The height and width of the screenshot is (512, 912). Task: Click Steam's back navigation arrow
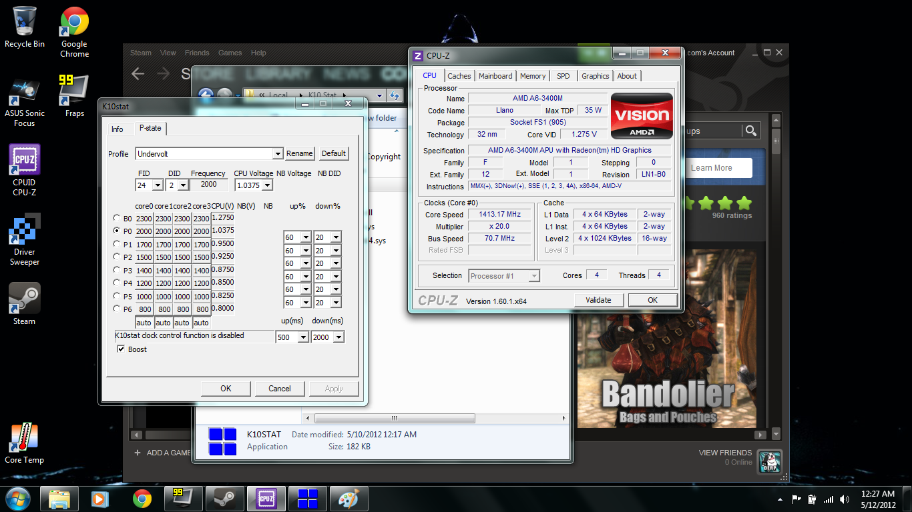(138, 74)
